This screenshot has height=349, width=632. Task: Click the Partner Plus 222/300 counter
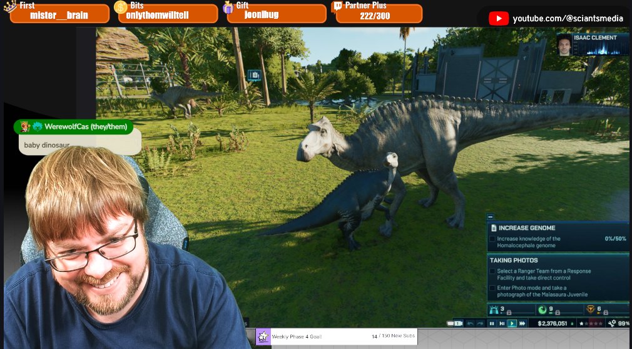click(x=379, y=15)
